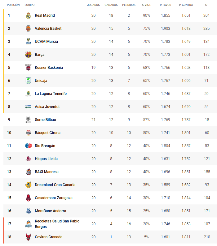
Task: Click the Casademont Zaragoza team logo
Action: (x=28, y=198)
